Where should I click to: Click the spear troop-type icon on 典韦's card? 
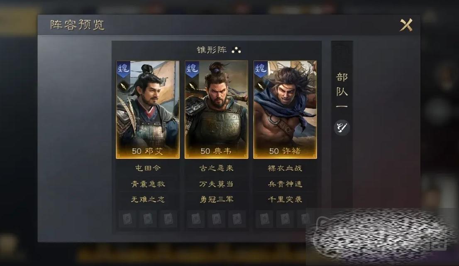coord(191,87)
